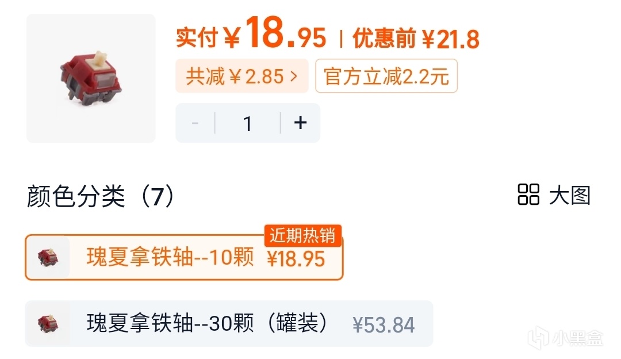The width and height of the screenshot is (621, 359).
Task: Tap the 近期热销 badge
Action: (303, 235)
